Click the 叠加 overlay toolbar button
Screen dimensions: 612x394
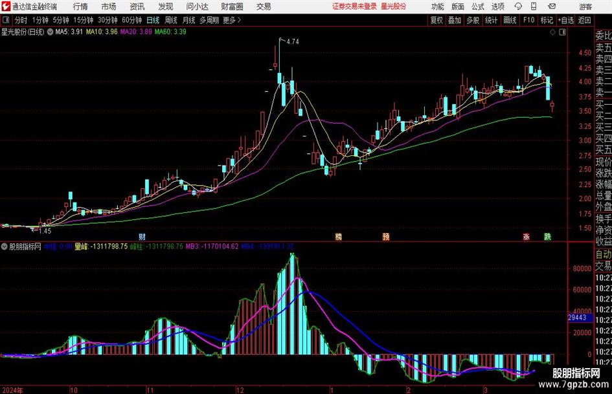pyautogui.click(x=455, y=20)
